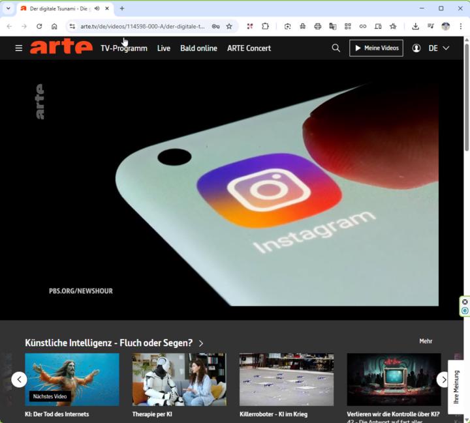Navigate forward in the browser
Viewport: 470px width, 423px height.
point(24,26)
